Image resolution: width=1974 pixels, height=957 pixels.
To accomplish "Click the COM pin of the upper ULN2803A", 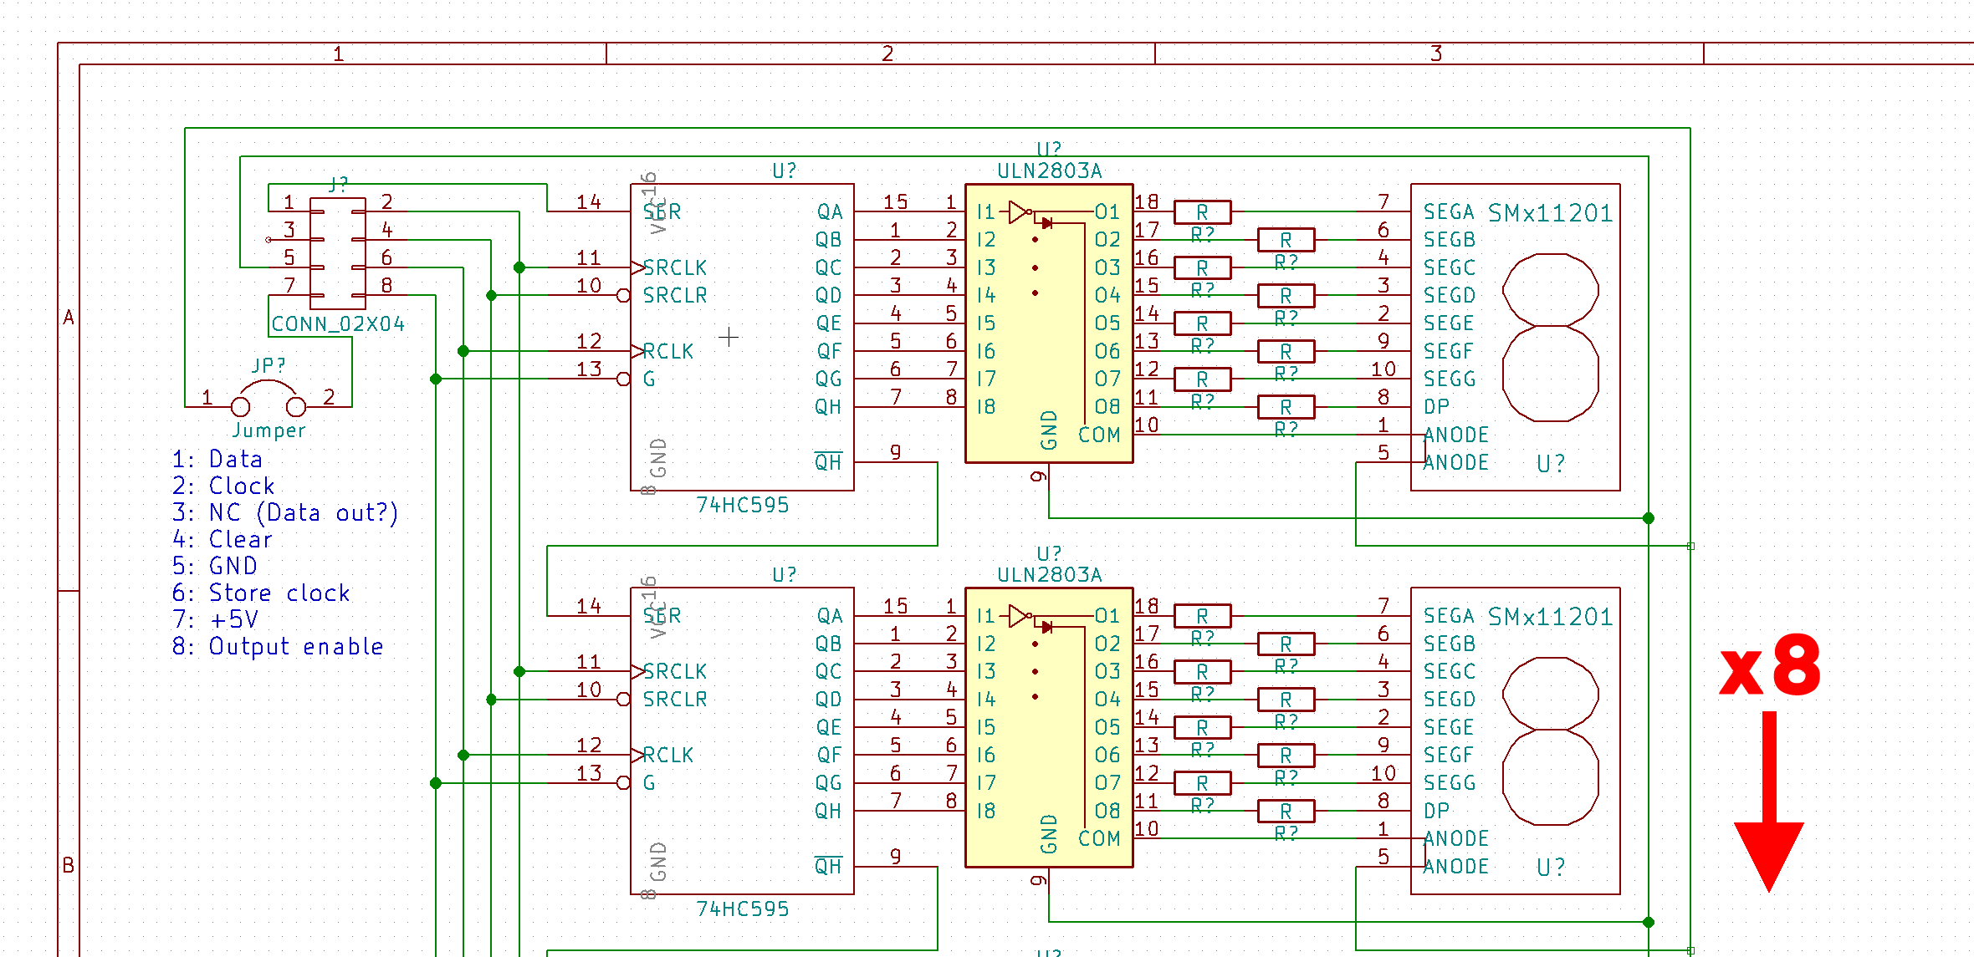I will point(1099,435).
